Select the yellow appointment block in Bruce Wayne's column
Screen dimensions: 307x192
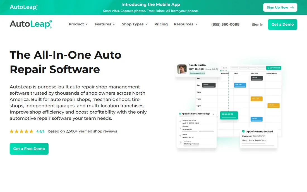274,106
